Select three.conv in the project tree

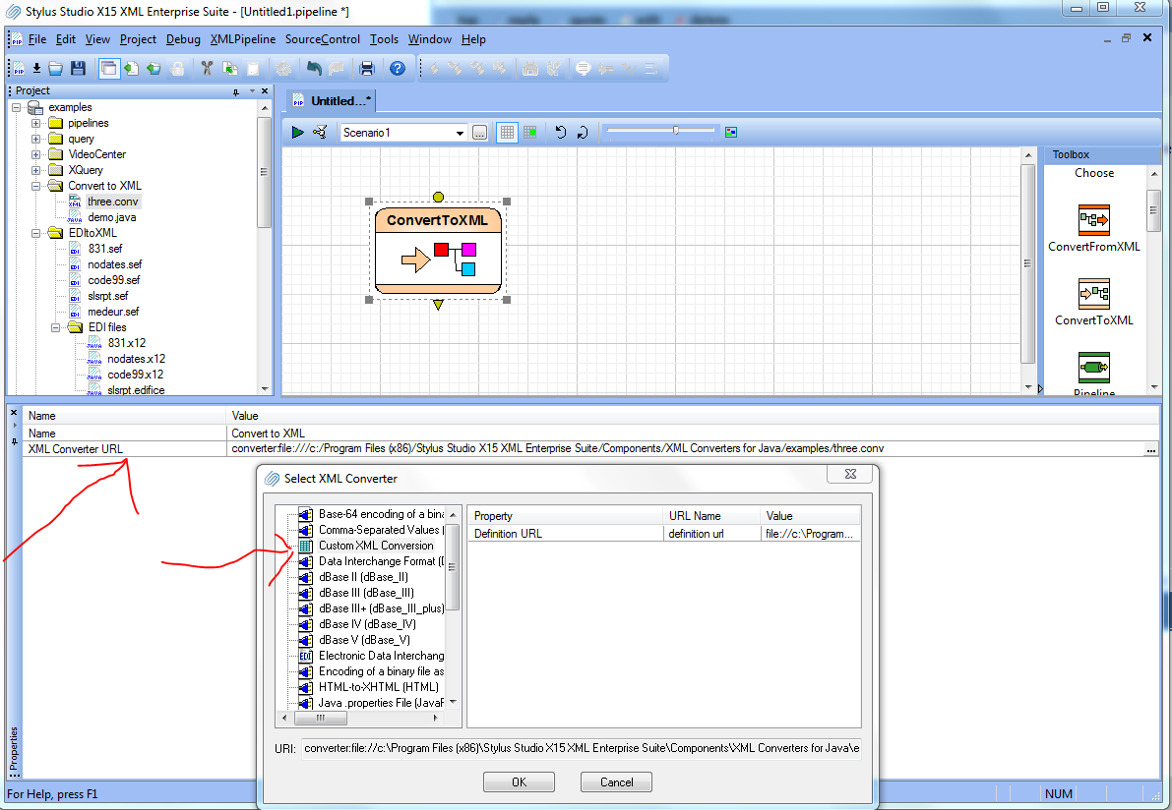(112, 202)
